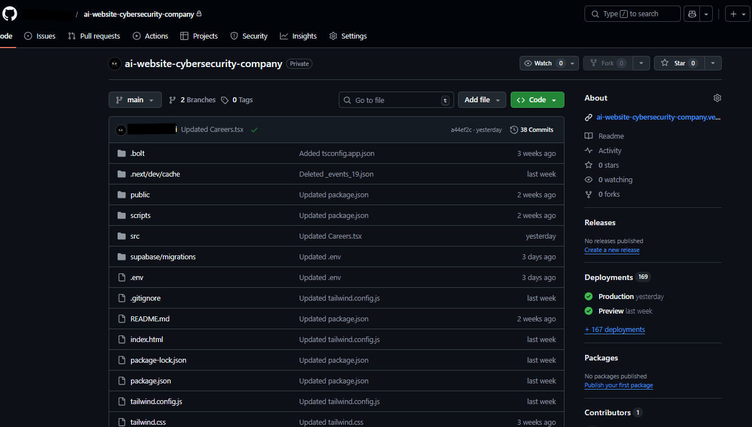The width and height of the screenshot is (752, 427).
Task: Open the Readme link in About
Action: point(611,136)
